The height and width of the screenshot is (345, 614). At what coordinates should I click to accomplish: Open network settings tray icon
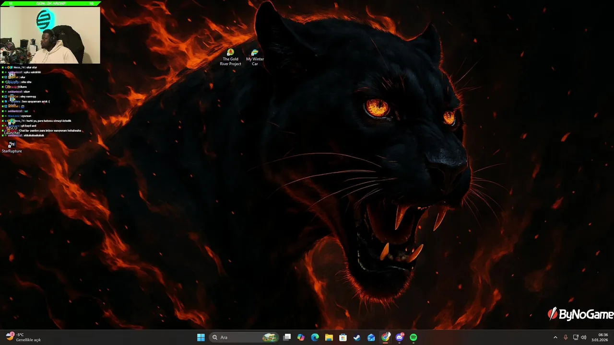click(576, 337)
